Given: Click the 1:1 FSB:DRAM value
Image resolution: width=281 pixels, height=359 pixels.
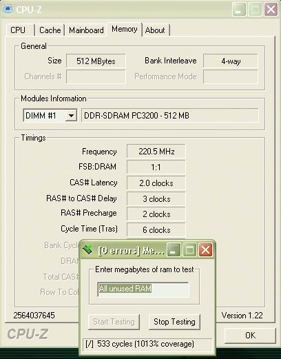Looking at the screenshot, I should coord(156,167).
